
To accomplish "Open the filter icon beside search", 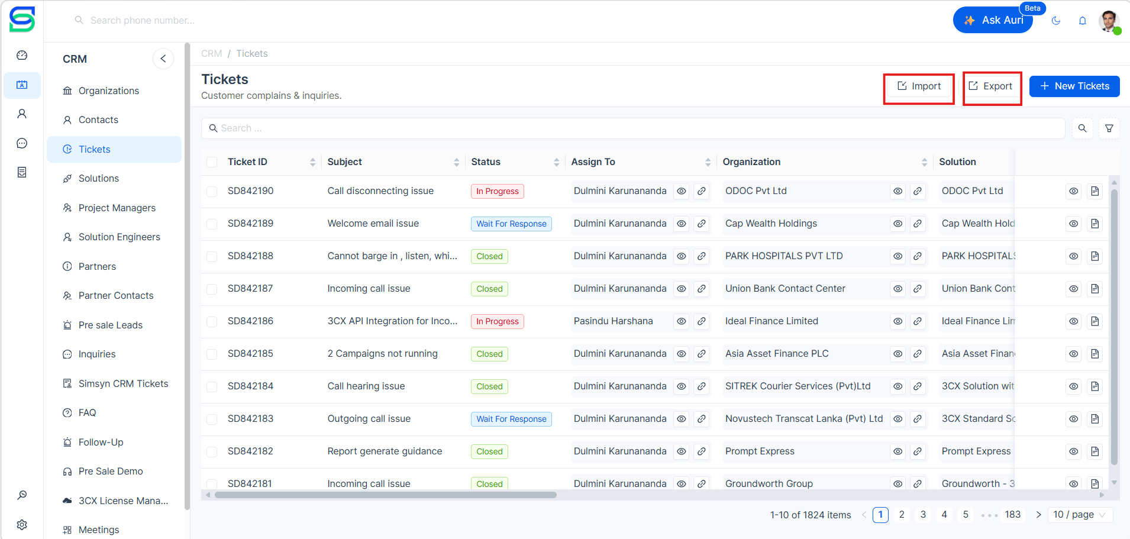I will pyautogui.click(x=1109, y=128).
